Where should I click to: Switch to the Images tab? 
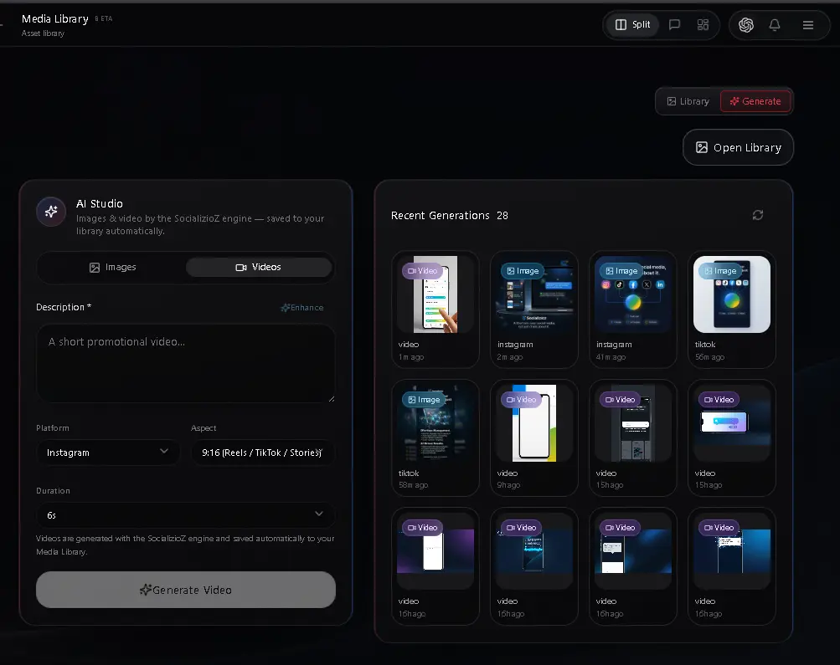point(112,267)
